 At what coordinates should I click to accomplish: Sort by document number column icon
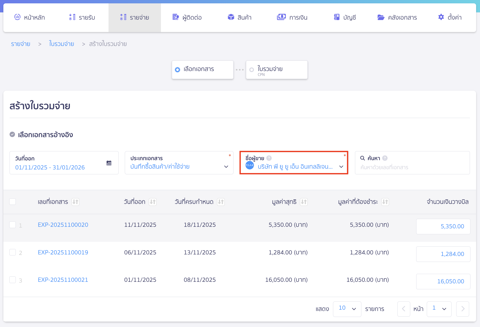pyautogui.click(x=75, y=202)
